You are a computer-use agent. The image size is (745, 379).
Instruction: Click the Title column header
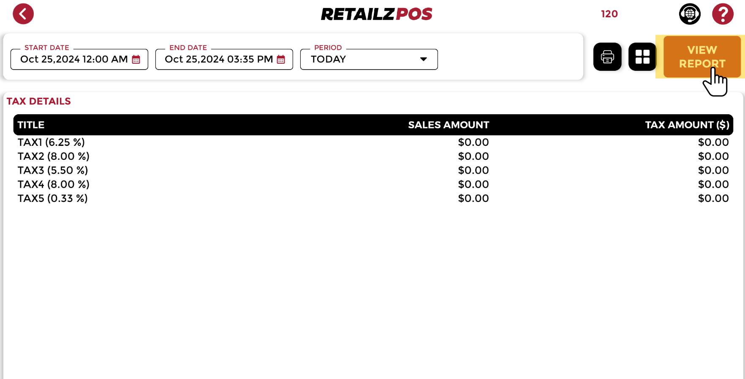pos(31,125)
